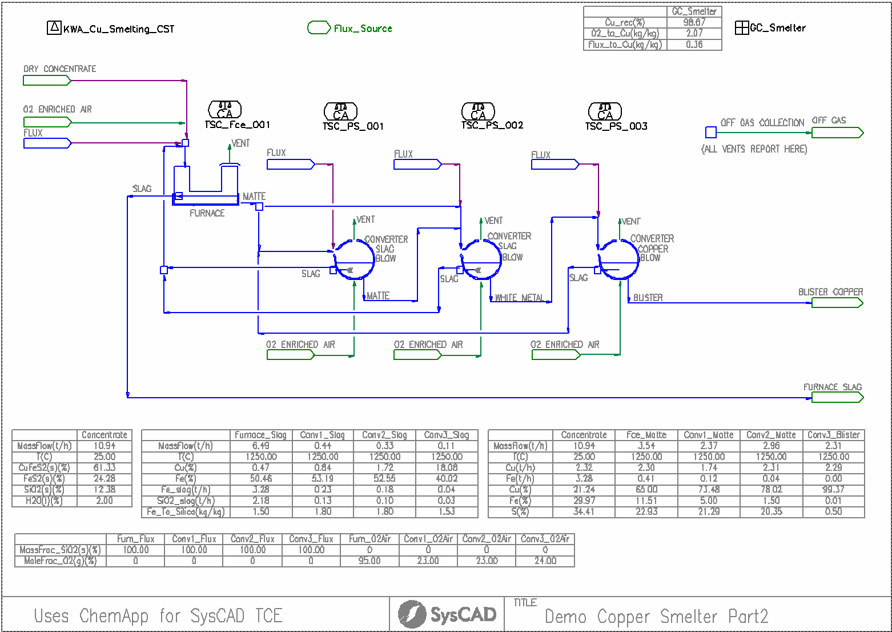Select the TSC_PS_002 controller icon
The width and height of the screenshot is (892, 632).
[479, 111]
